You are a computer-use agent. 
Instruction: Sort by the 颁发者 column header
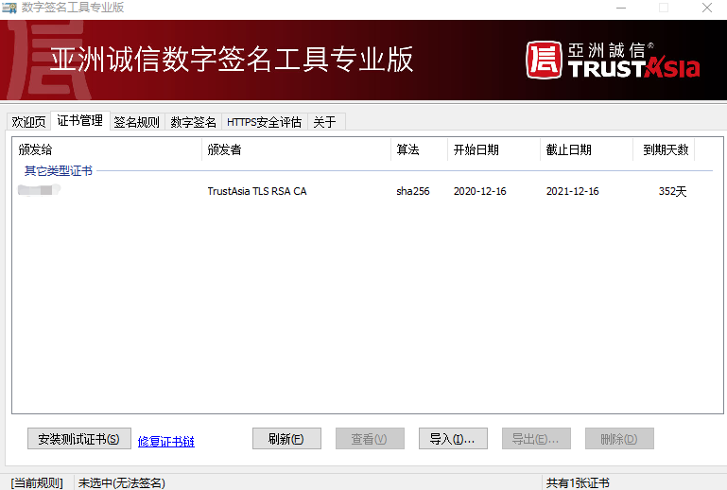(x=297, y=149)
